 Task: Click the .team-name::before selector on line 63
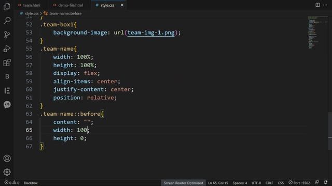(x=71, y=114)
